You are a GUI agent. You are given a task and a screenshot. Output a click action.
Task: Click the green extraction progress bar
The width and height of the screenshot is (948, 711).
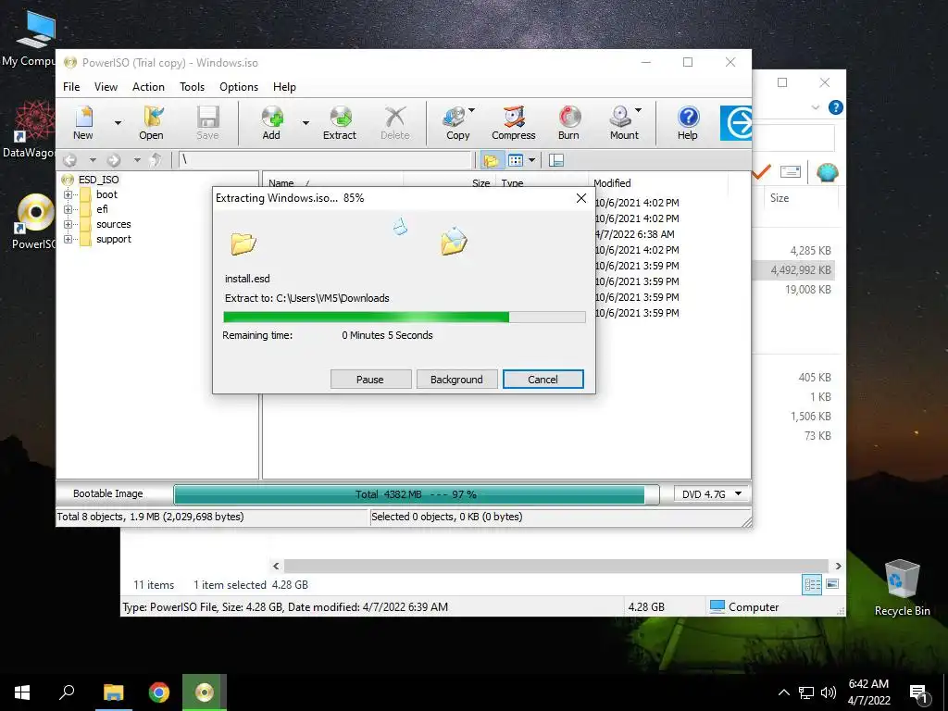point(404,318)
